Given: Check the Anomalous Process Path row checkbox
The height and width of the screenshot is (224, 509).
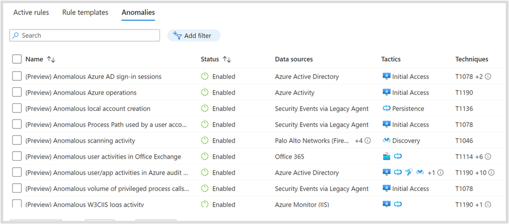Looking at the screenshot, I should [17, 124].
